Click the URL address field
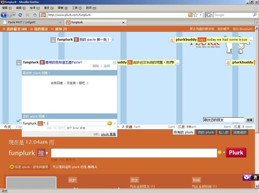The image size is (259, 194). coord(117,15)
